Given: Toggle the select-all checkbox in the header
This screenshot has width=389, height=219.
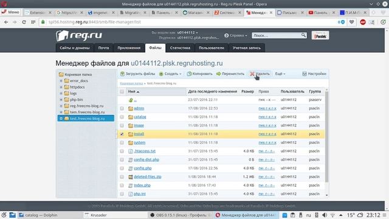Looking at the screenshot, I should click(122, 92).
